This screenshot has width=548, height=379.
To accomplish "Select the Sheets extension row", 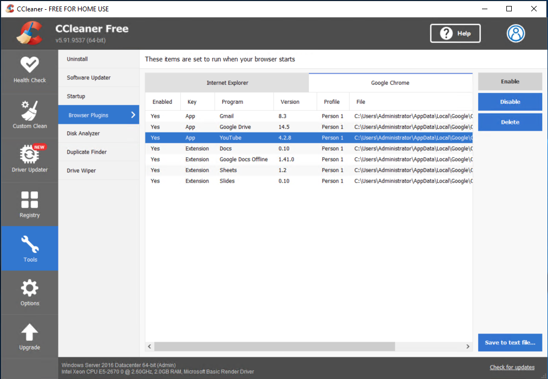I will (x=309, y=170).
